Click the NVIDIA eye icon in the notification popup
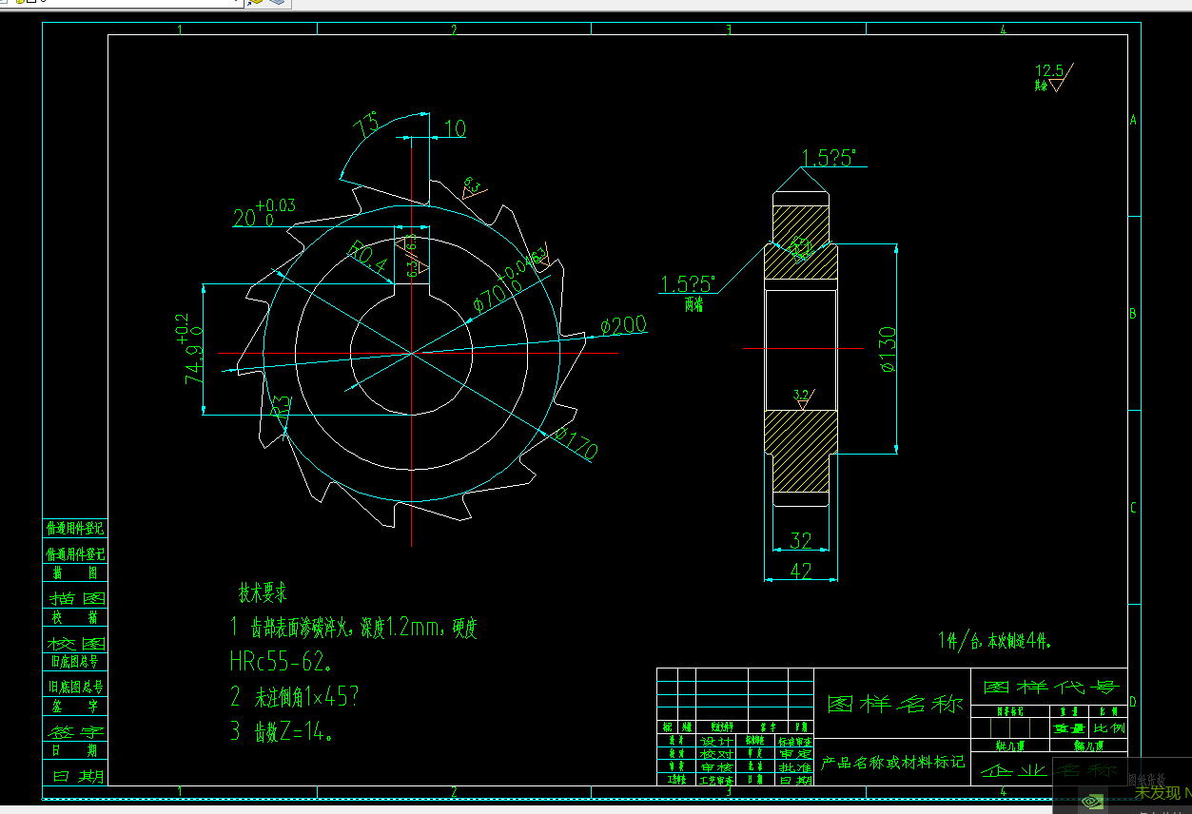Image resolution: width=1192 pixels, height=814 pixels. tap(1092, 802)
